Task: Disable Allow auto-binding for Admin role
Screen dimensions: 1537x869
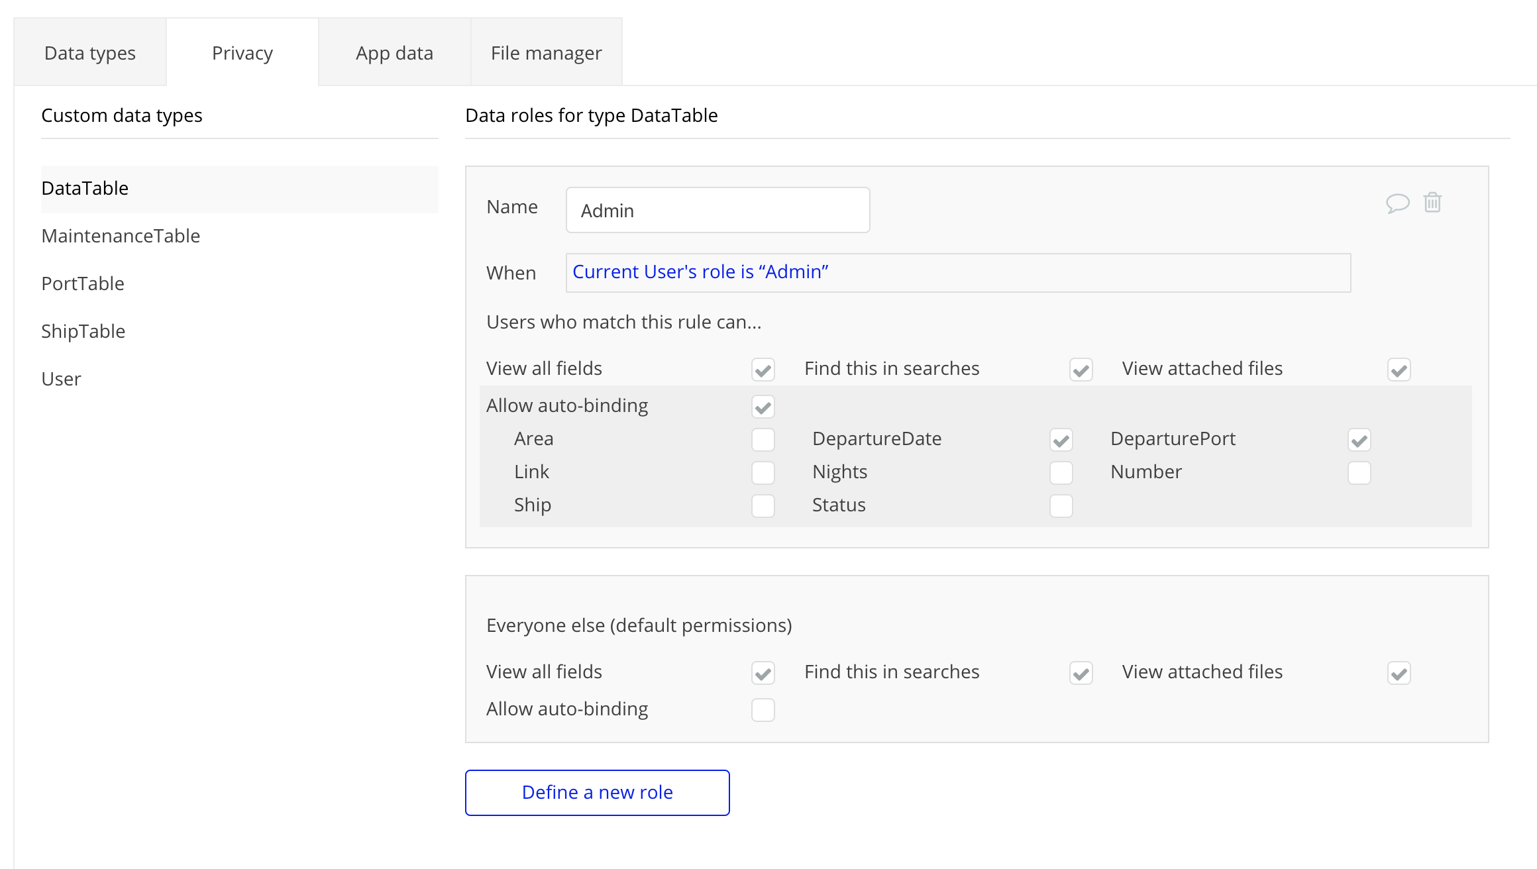Action: pos(763,407)
